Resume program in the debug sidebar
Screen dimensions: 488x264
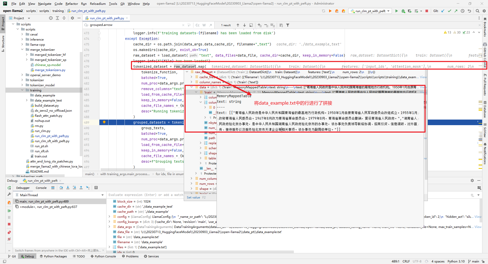click(9, 211)
